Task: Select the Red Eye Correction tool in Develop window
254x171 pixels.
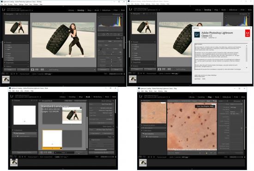Action: pos(108,34)
